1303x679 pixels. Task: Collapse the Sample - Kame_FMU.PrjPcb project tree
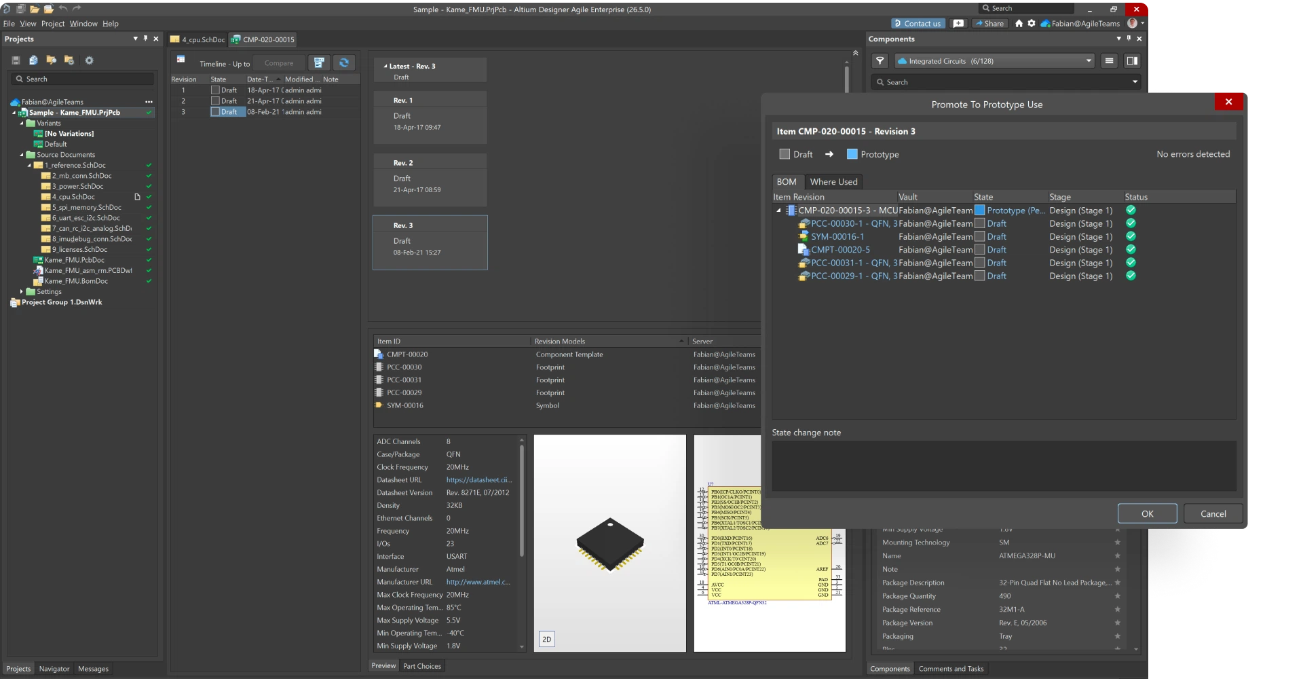(14, 113)
